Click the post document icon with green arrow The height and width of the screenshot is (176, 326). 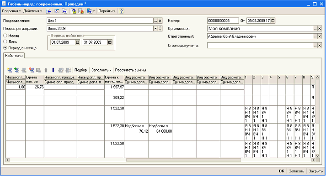pyautogui.click(x=74, y=11)
